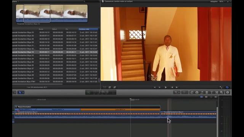Open the Titles browser (T icon)
This screenshot has height=137, width=244.
click(212, 92)
